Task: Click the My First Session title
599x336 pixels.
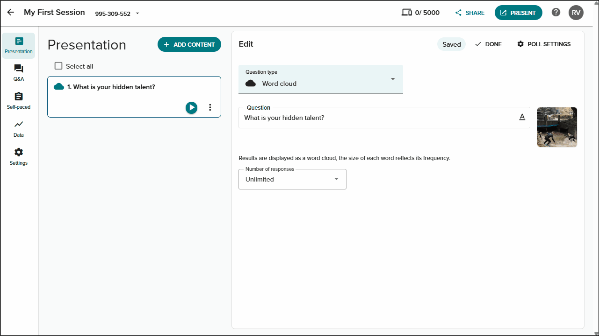Action: click(x=54, y=13)
